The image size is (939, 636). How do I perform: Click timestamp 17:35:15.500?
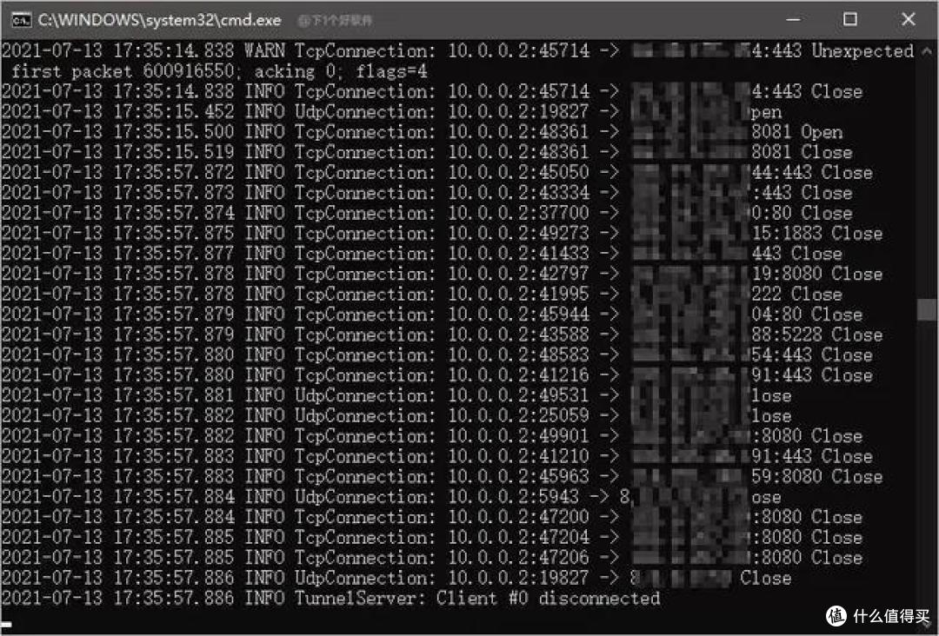[x=174, y=132]
